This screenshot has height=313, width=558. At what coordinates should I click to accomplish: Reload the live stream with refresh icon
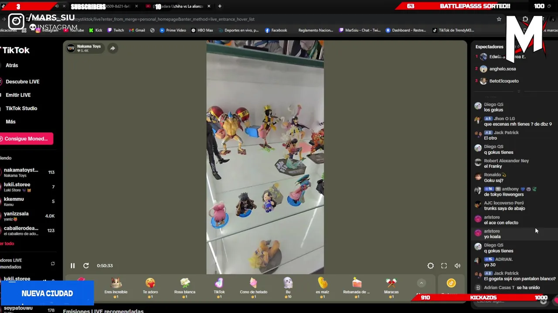coord(86,266)
